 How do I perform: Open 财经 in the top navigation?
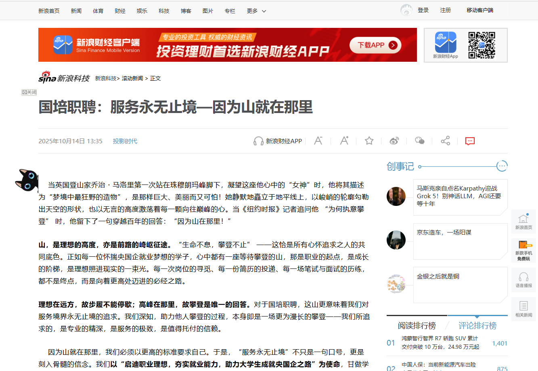pyautogui.click(x=120, y=11)
